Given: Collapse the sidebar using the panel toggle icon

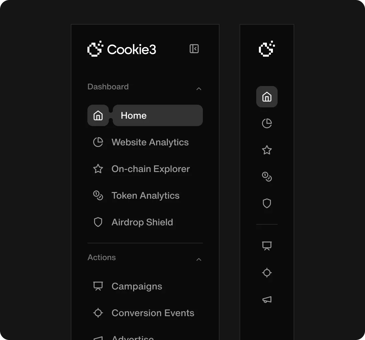Looking at the screenshot, I should point(194,48).
